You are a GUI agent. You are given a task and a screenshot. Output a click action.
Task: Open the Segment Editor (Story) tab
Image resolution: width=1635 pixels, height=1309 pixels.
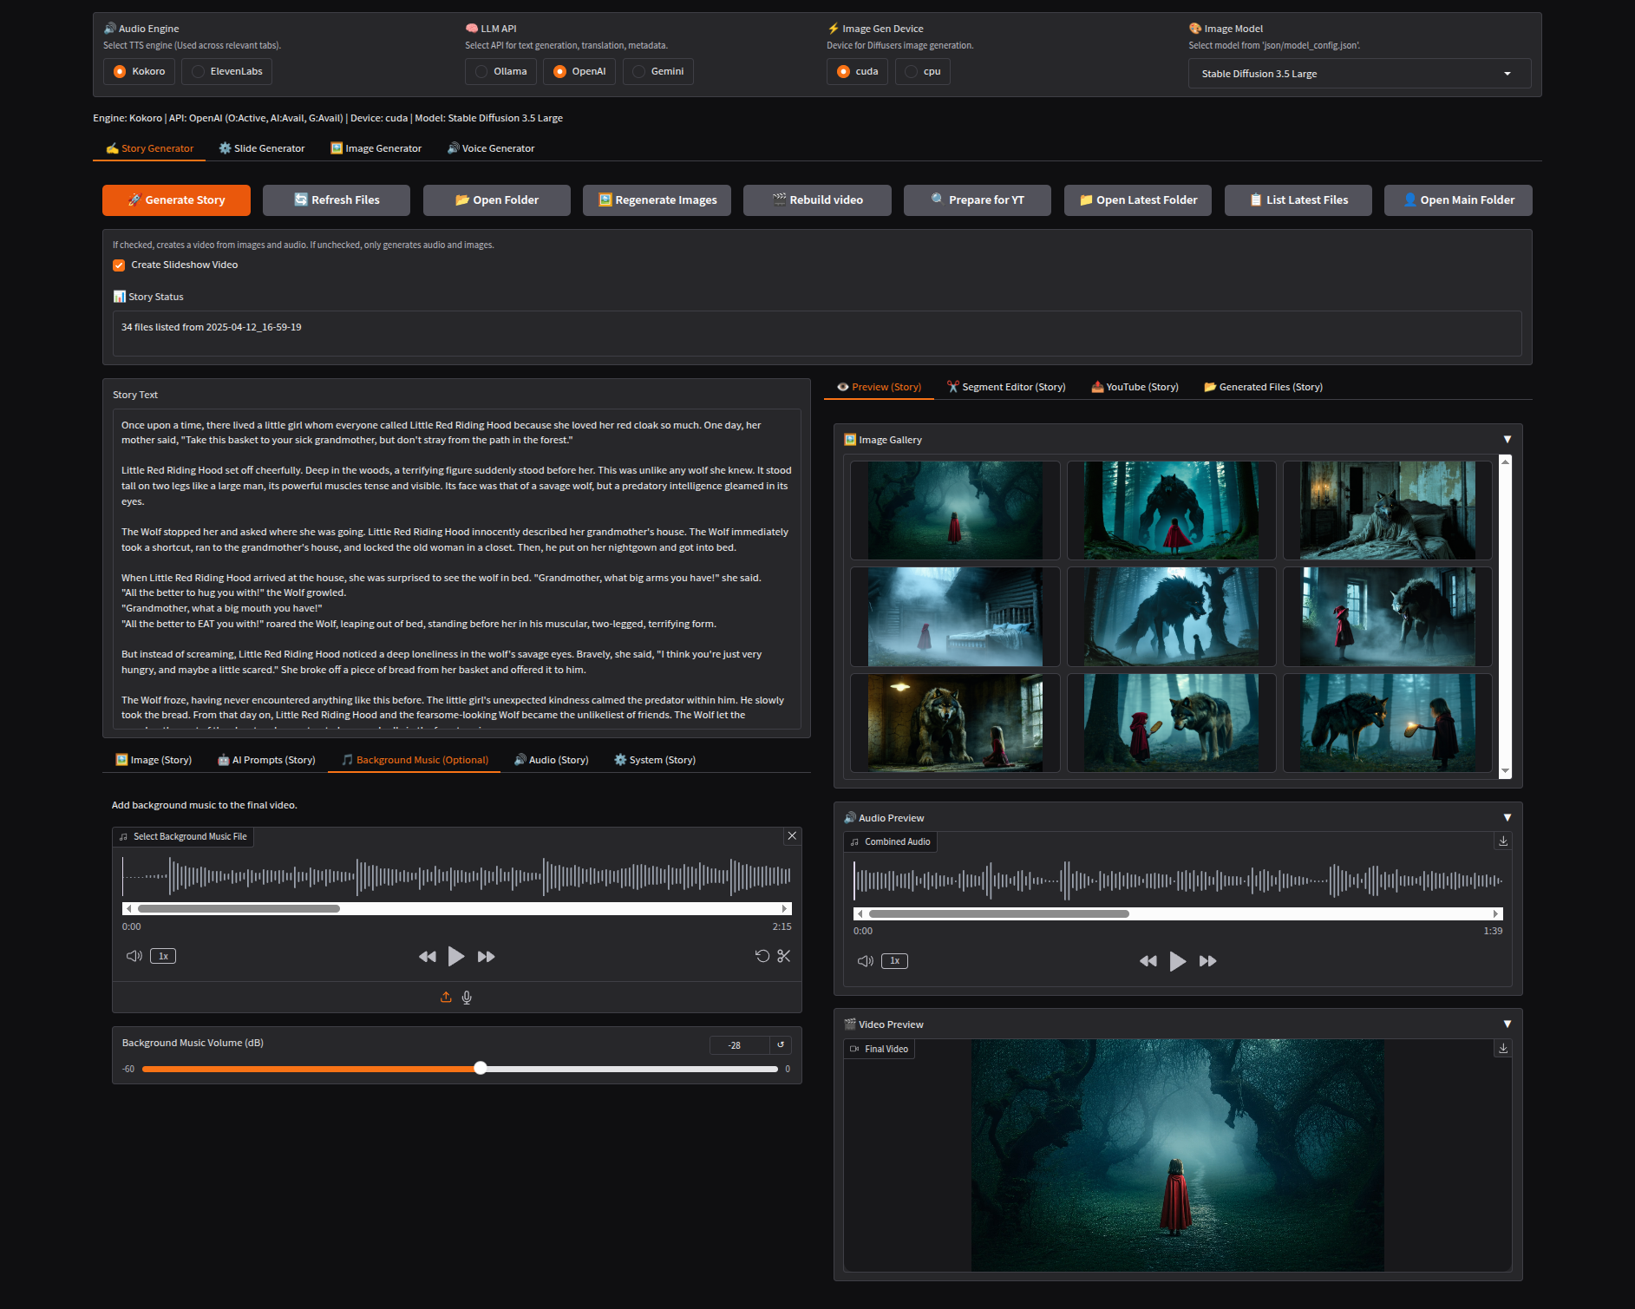(x=1006, y=387)
